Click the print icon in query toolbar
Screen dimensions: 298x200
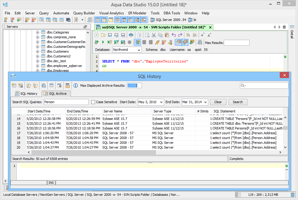point(131,35)
